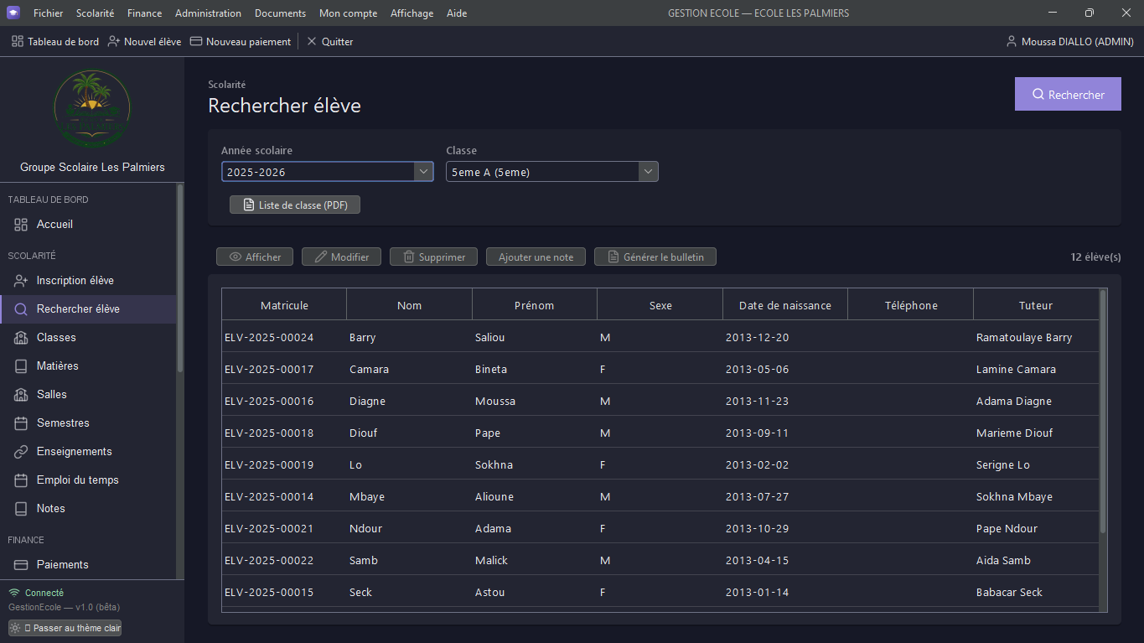This screenshot has height=643, width=1144.
Task: Select Rechercher élève sidebar item
Action: click(x=88, y=309)
